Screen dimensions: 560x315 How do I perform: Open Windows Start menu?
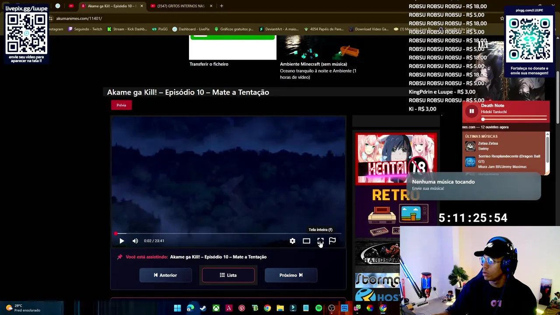click(177, 308)
